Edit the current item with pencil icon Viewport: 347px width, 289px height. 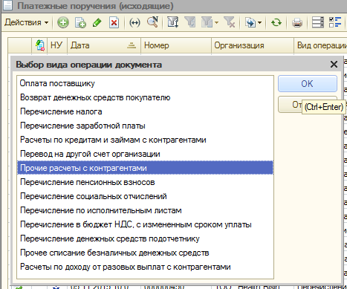click(97, 22)
